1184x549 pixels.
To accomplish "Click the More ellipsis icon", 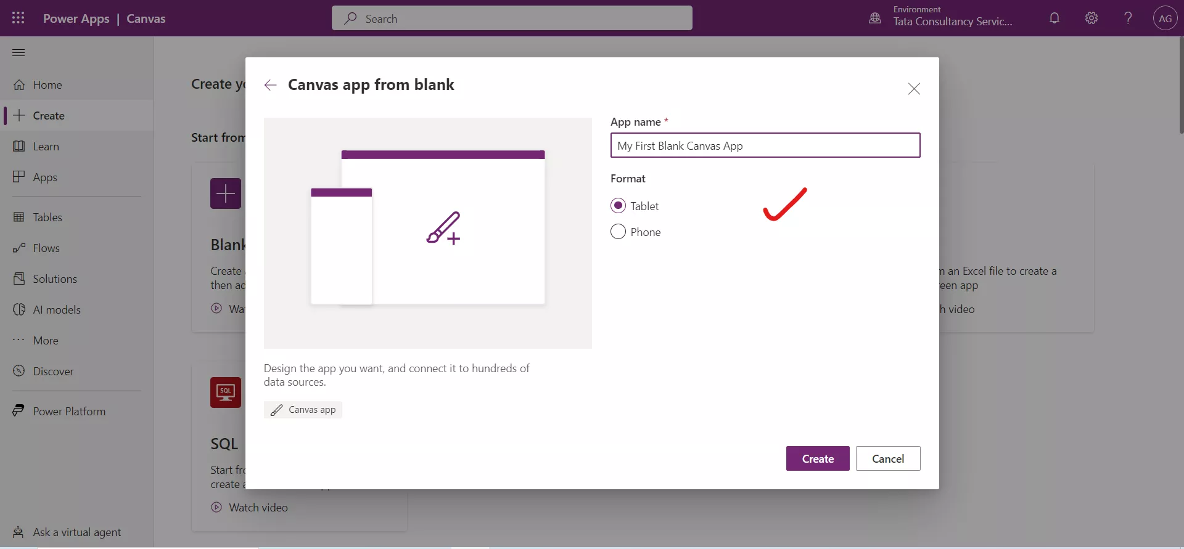I will click(x=19, y=340).
